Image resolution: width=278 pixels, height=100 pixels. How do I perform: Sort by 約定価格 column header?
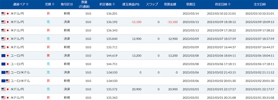(107, 5)
